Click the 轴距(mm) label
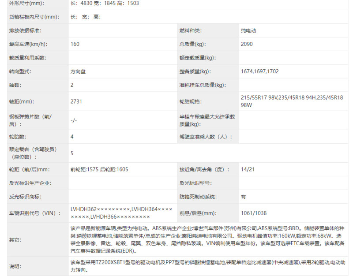The height and width of the screenshot is (276, 353). pyautogui.click(x=22, y=101)
